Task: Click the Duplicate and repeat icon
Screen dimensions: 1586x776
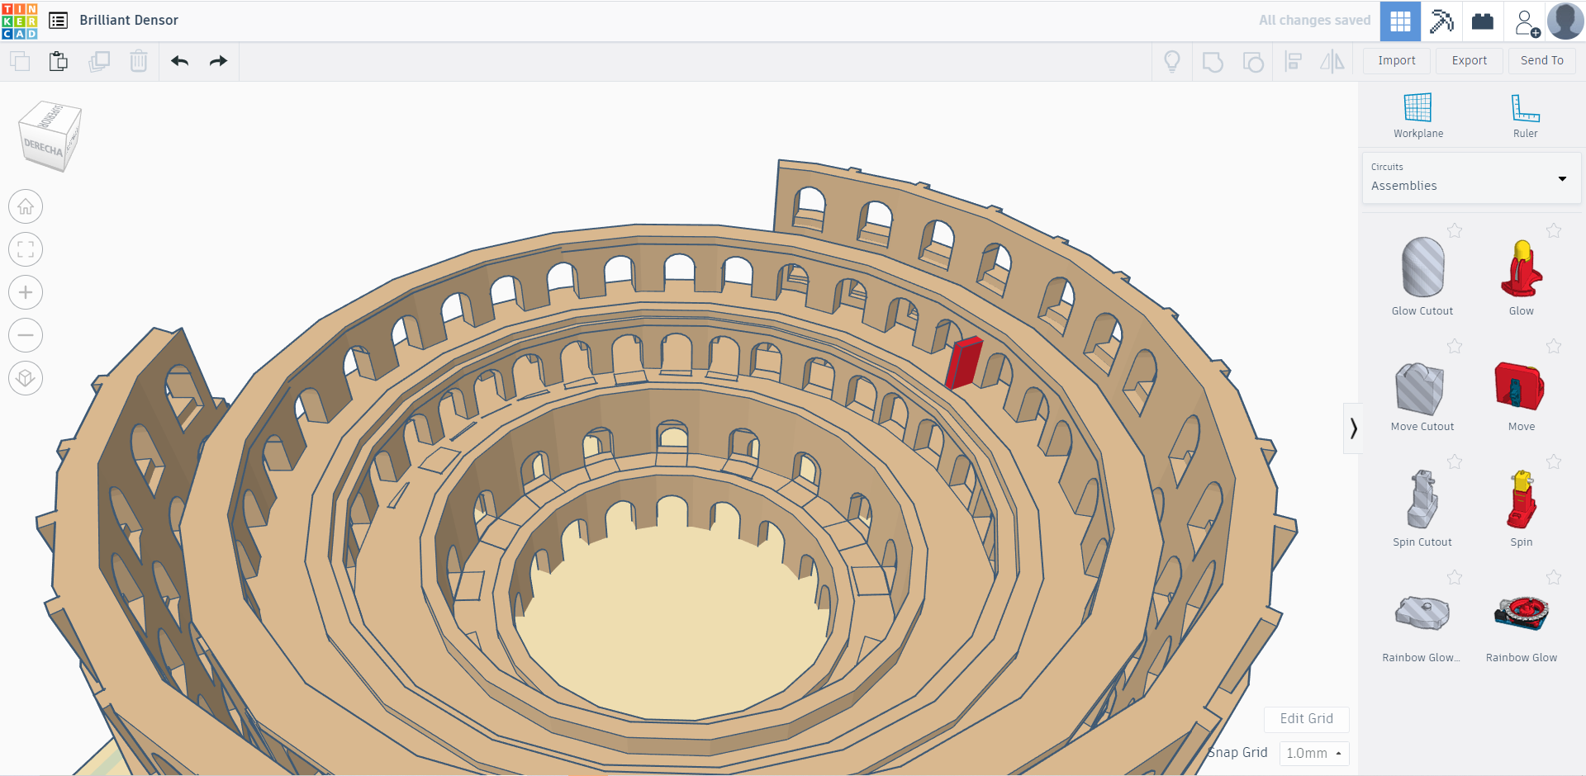Action: pyautogui.click(x=99, y=61)
